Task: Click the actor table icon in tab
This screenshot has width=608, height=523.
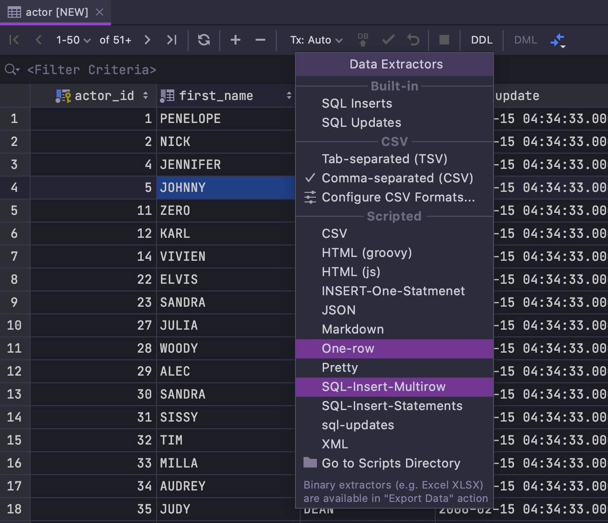Action: pyautogui.click(x=14, y=12)
